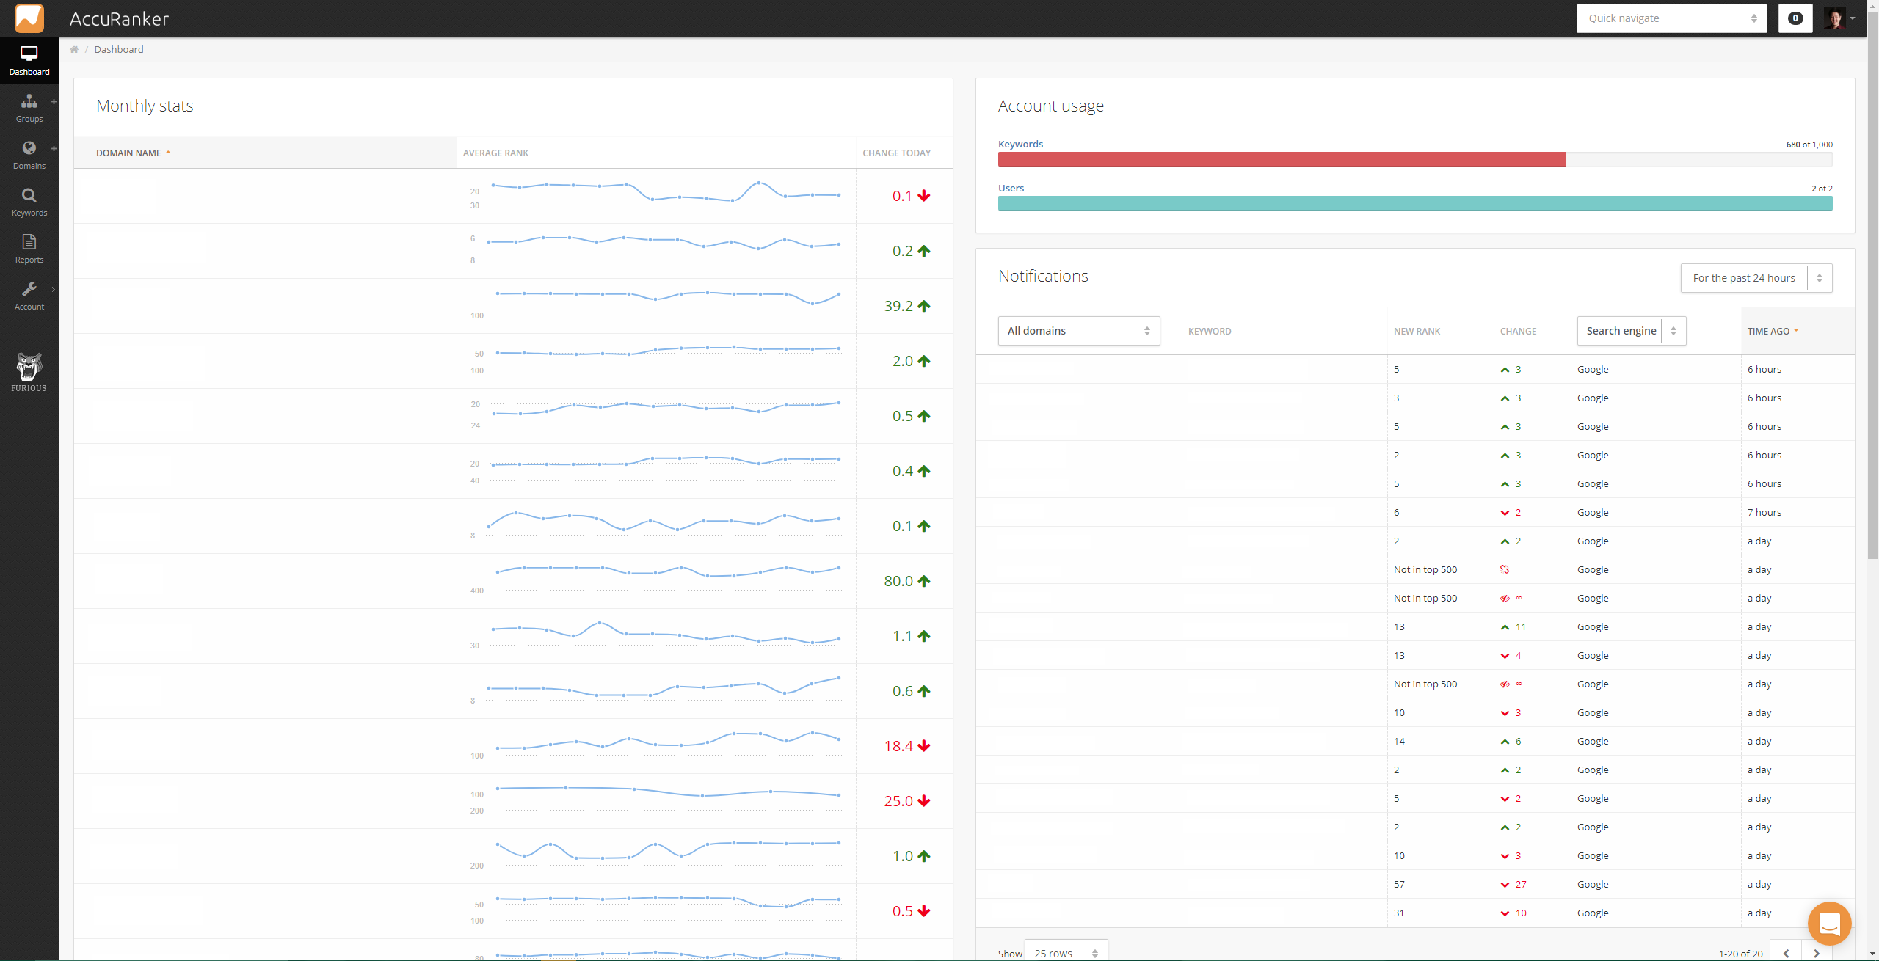Click the AccuRanker logo icon
The width and height of the screenshot is (1879, 961).
point(29,18)
